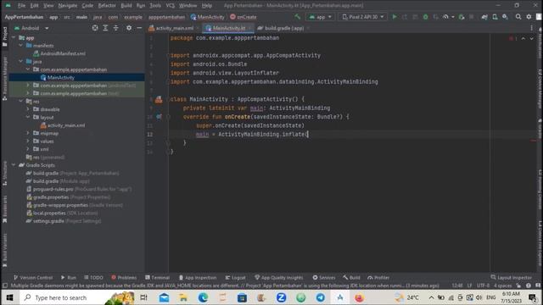Open the Pixel 2 API 30 device dropdown
The width and height of the screenshot is (543, 305).
[x=363, y=17]
